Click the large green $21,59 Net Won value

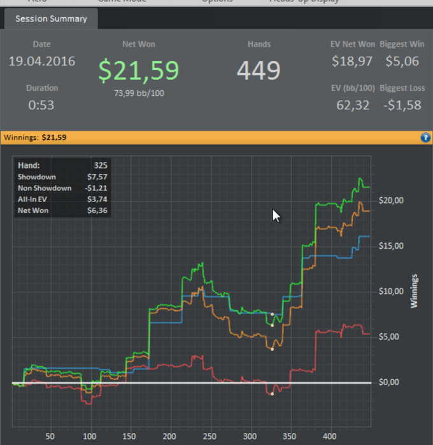(x=139, y=71)
